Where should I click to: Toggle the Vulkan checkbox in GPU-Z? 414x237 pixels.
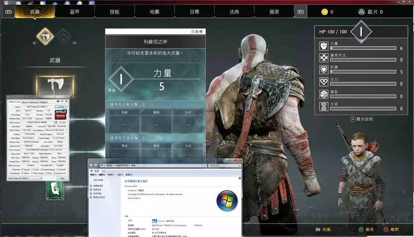(23, 173)
